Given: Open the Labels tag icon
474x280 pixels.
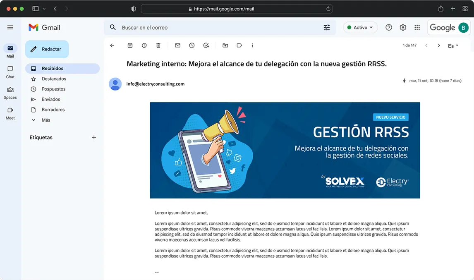Looking at the screenshot, I should [x=239, y=45].
